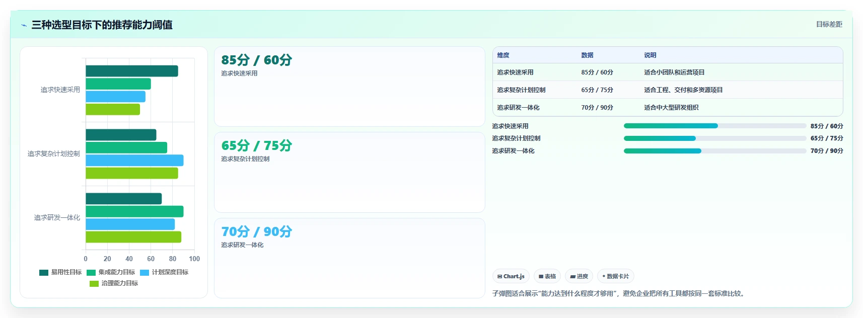Select the 85分 / 60分 data card
The height and width of the screenshot is (318, 863).
click(x=349, y=87)
